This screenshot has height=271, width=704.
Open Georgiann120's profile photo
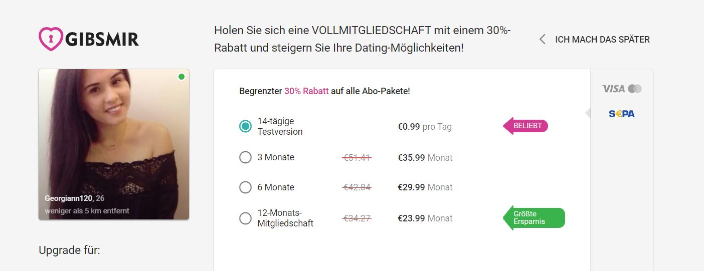114,144
